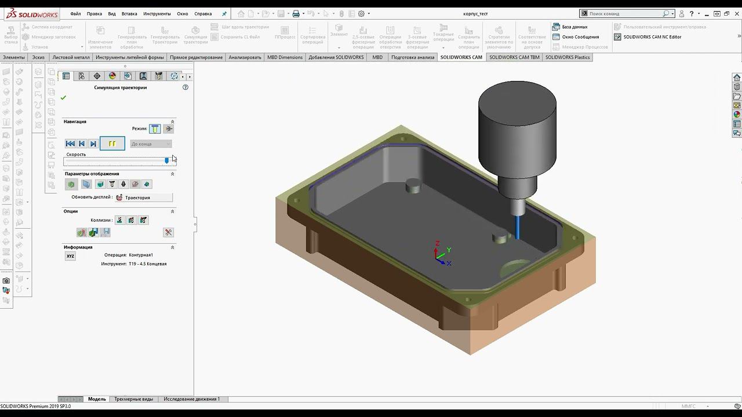Click the simulation options icon with red cross
The height and width of the screenshot is (417, 742).
(168, 232)
